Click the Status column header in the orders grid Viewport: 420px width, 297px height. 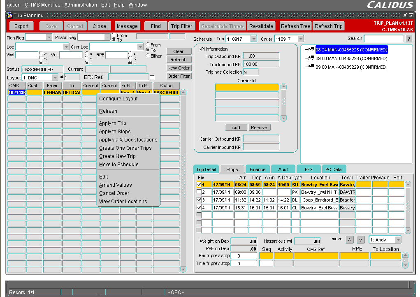click(x=166, y=86)
